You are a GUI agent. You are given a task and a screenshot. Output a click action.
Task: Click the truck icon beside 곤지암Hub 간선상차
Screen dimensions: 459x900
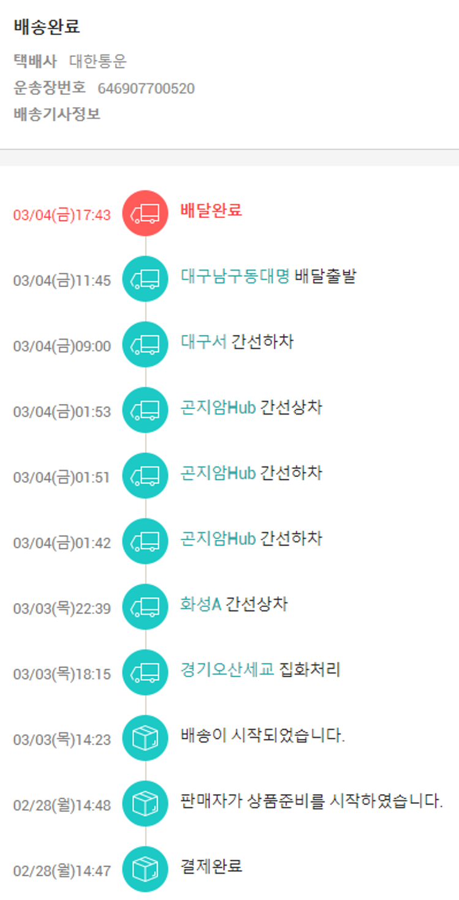(145, 410)
